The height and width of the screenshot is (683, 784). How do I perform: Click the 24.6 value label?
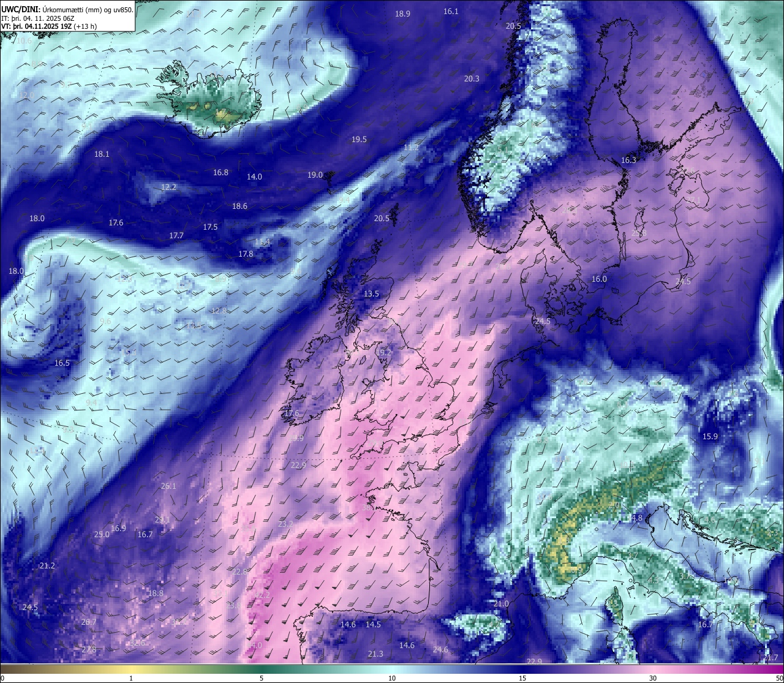pos(440,650)
